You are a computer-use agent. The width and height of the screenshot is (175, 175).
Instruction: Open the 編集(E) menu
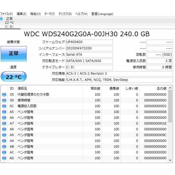(x=22, y=14)
